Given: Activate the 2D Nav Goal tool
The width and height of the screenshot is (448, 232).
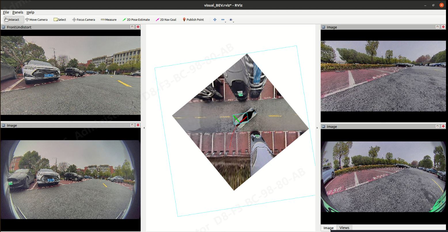Looking at the screenshot, I should pyautogui.click(x=166, y=20).
